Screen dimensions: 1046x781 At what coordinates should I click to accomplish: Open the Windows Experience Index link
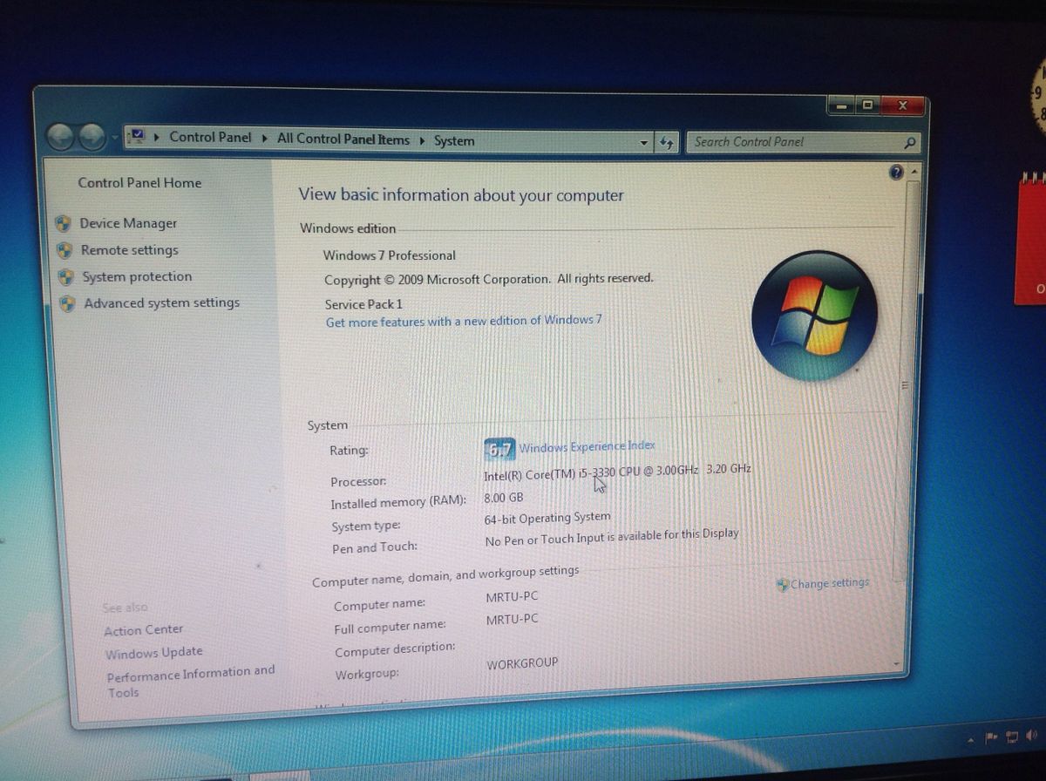(588, 447)
